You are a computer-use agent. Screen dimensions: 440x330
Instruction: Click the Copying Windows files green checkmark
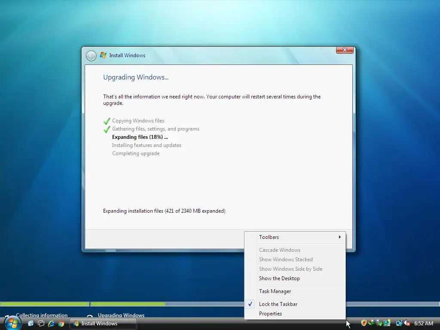[x=107, y=121]
